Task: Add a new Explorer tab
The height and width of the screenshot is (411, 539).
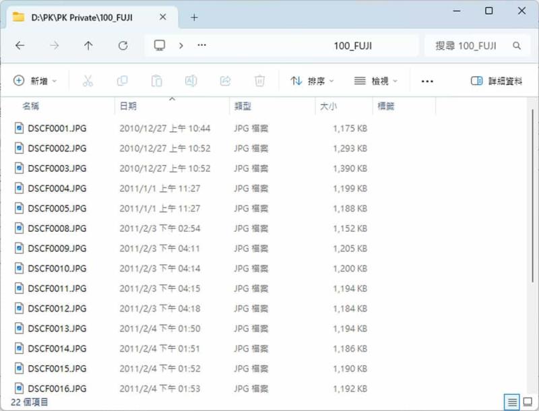Action: (x=194, y=18)
